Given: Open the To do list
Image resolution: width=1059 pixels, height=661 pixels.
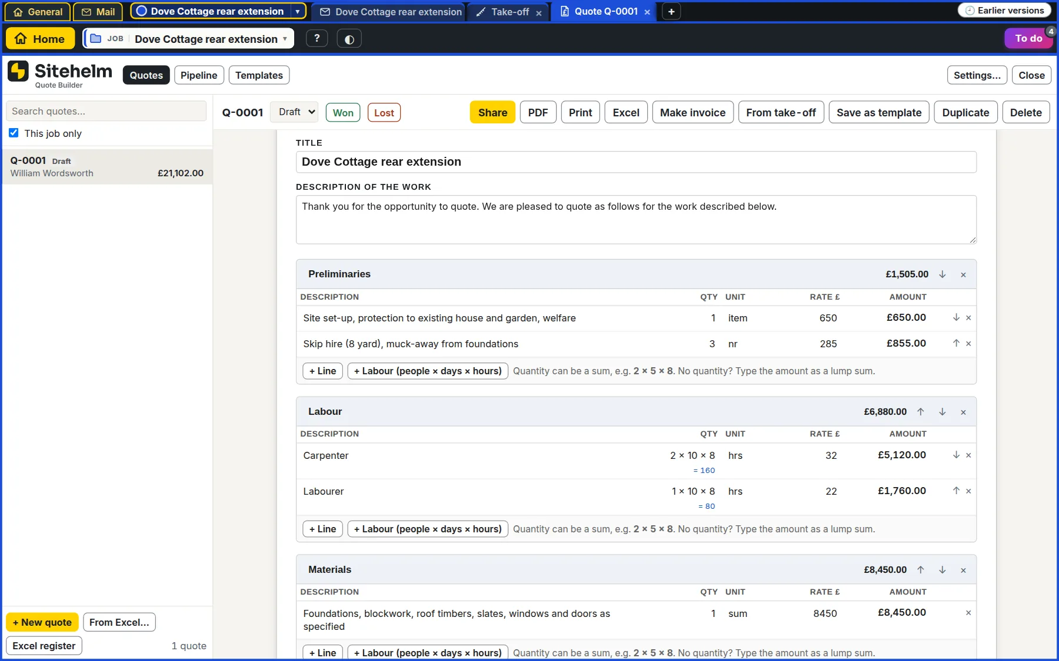Looking at the screenshot, I should coord(1028,38).
